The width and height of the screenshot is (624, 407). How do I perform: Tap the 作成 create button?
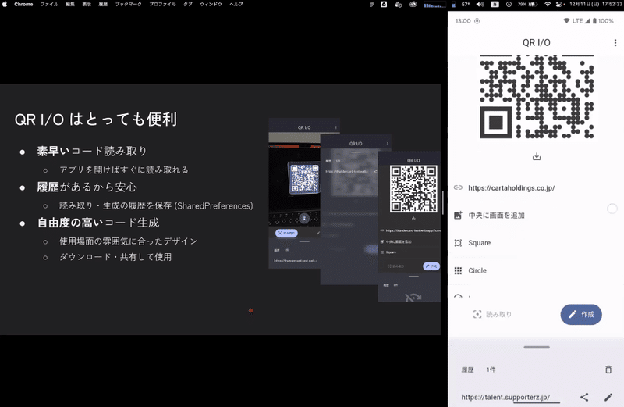point(581,315)
